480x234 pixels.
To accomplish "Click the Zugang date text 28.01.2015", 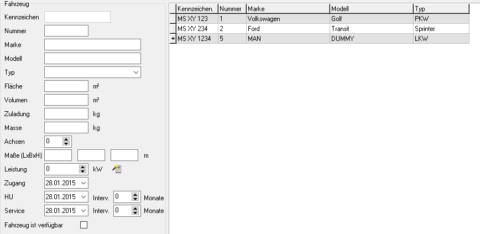I will [61, 183].
